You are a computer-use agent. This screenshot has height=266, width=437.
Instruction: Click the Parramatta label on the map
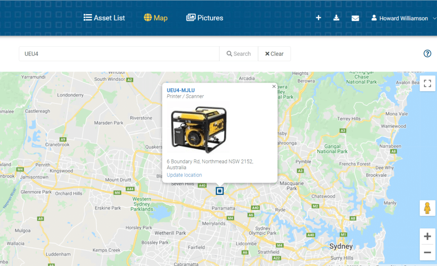224,208
